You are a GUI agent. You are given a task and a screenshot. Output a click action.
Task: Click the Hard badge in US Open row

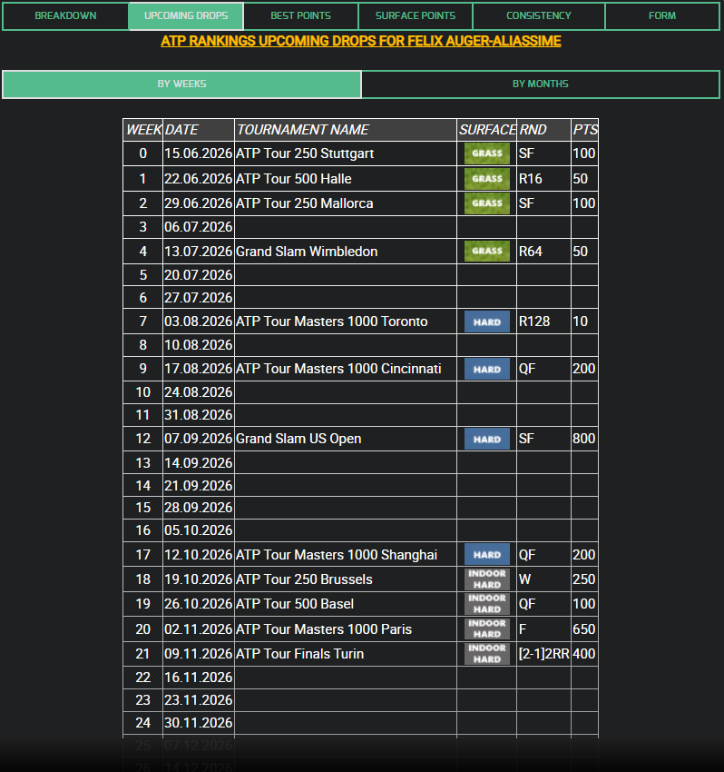point(487,440)
